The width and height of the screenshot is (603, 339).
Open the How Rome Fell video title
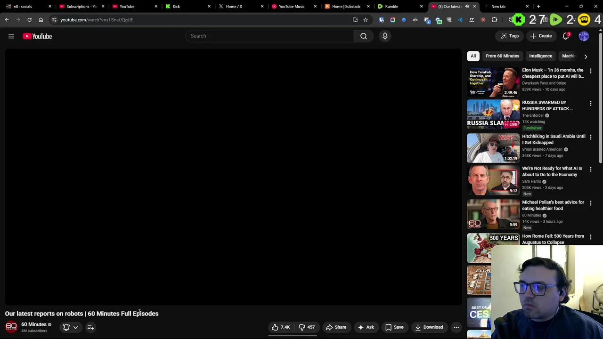click(553, 239)
